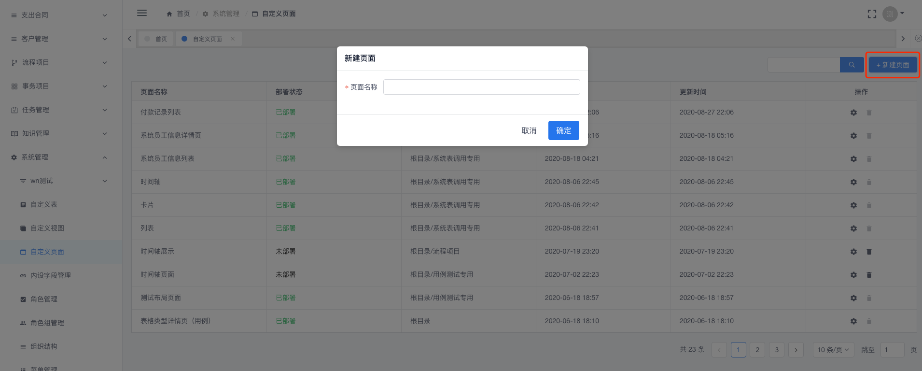Open the 10 条/页 page size dropdown

833,350
